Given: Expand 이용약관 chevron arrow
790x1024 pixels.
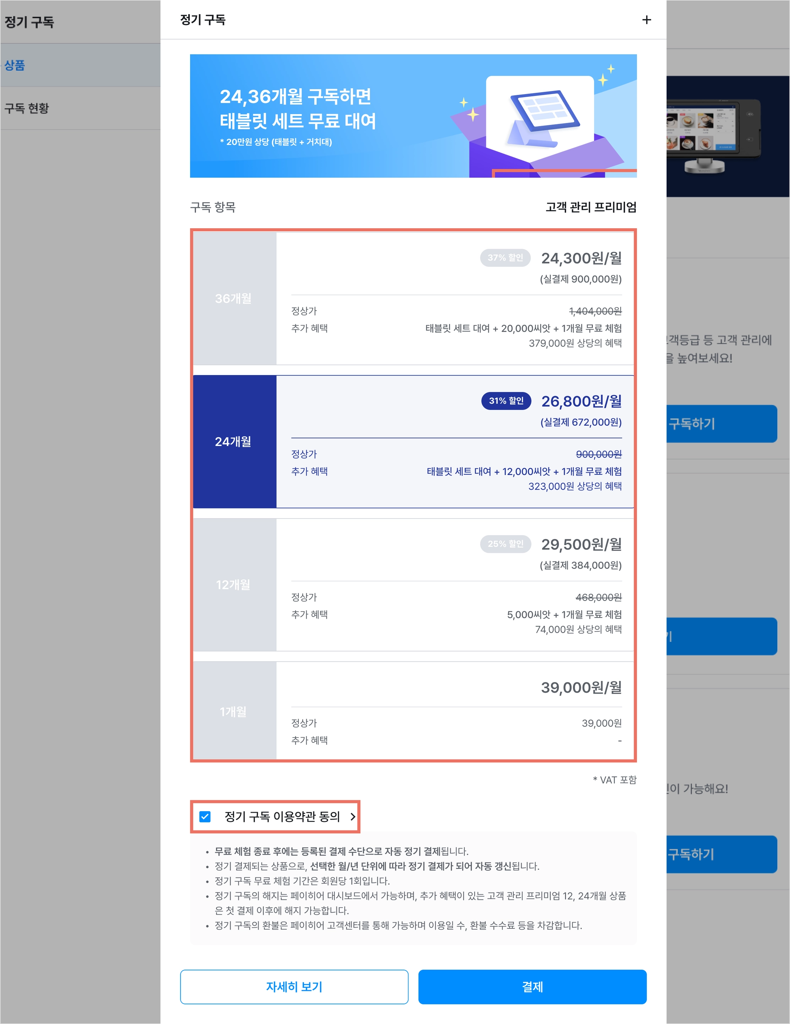Looking at the screenshot, I should coord(353,816).
